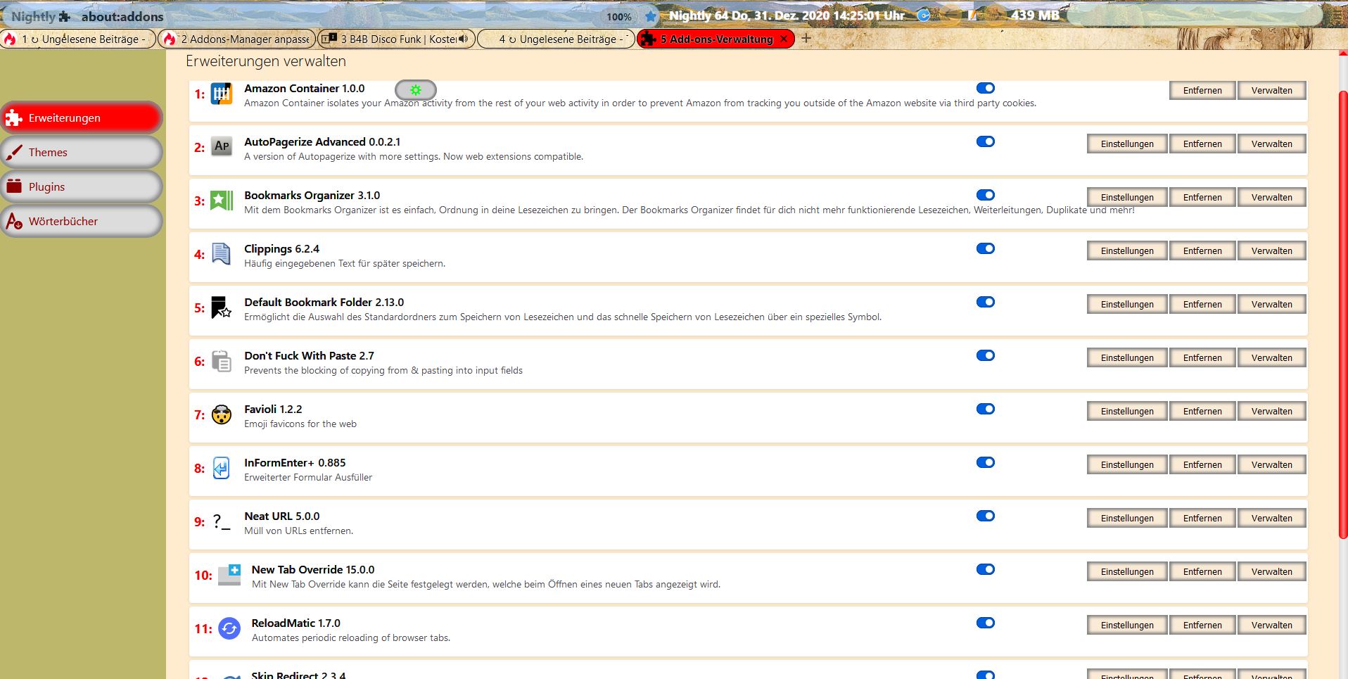Screen dimensions: 1348x679
Task: Open the Wörterbücher category
Action: point(82,221)
